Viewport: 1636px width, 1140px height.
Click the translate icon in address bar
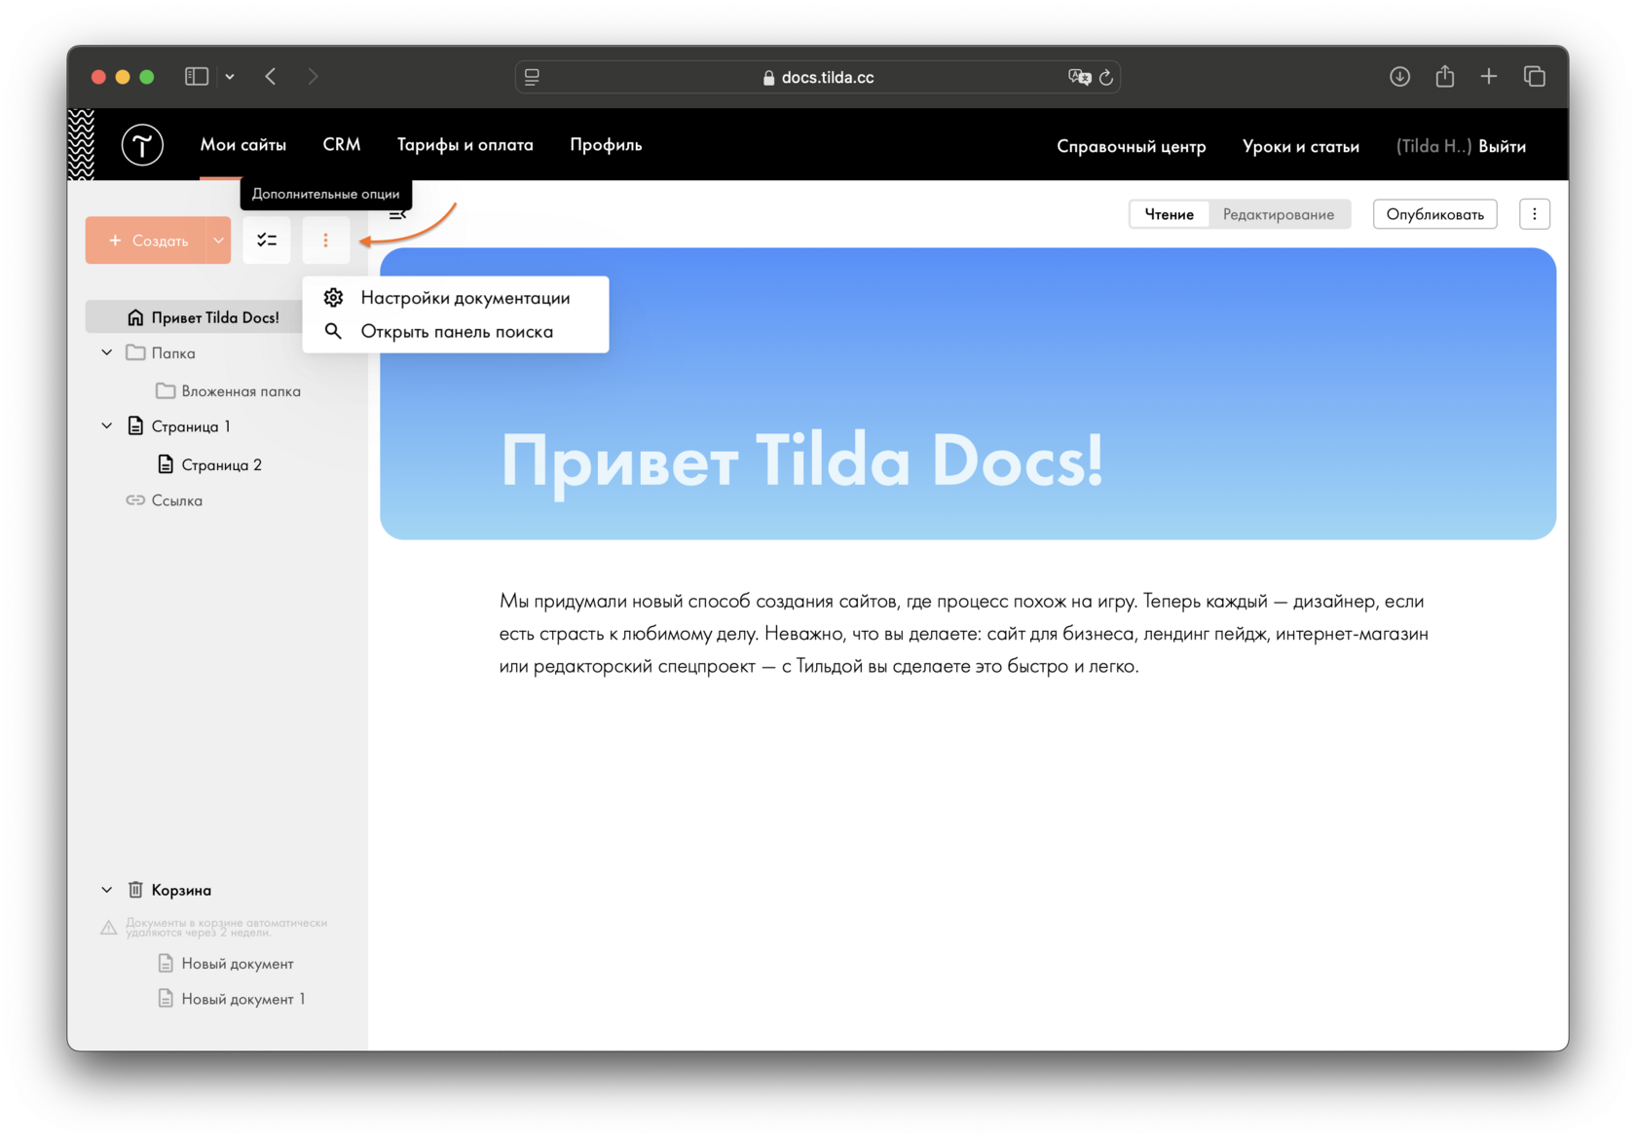(1079, 77)
